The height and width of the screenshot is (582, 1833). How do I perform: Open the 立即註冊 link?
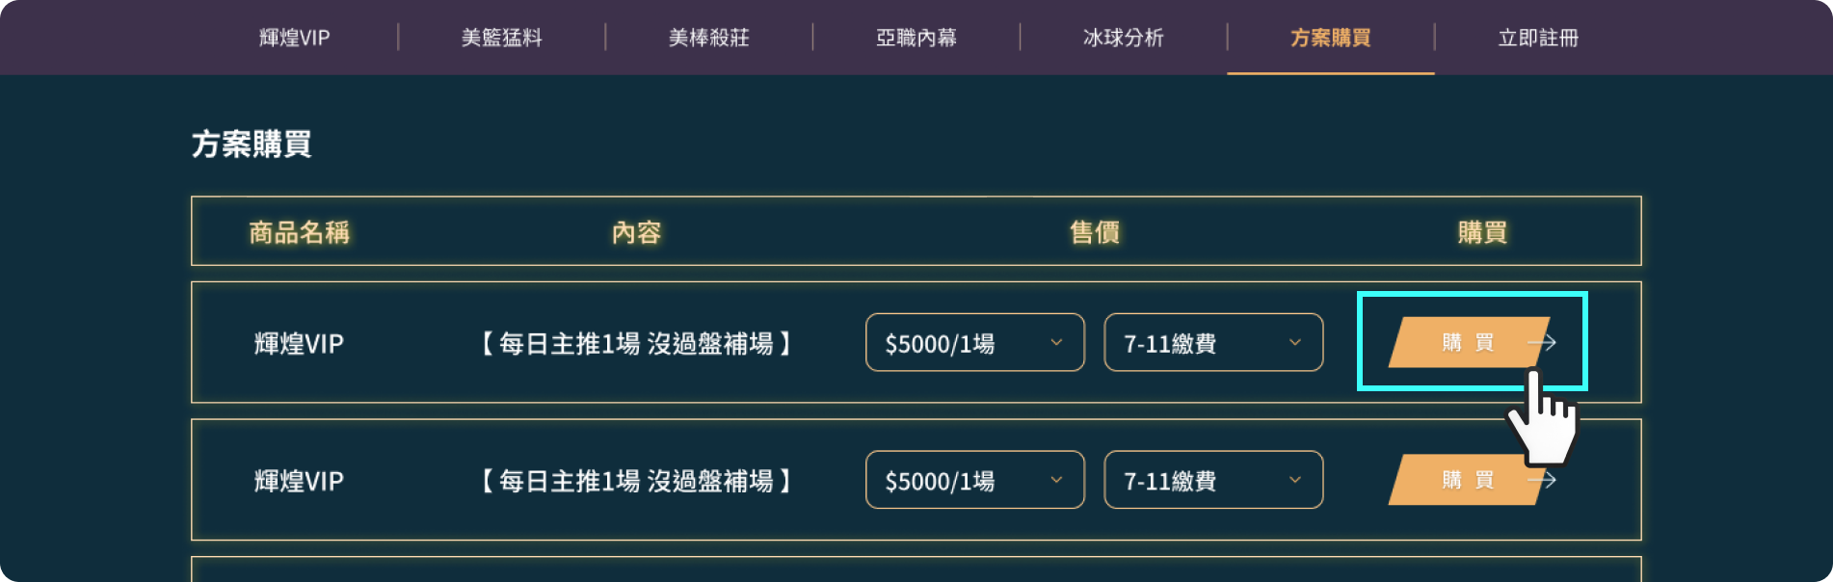pos(1538,38)
